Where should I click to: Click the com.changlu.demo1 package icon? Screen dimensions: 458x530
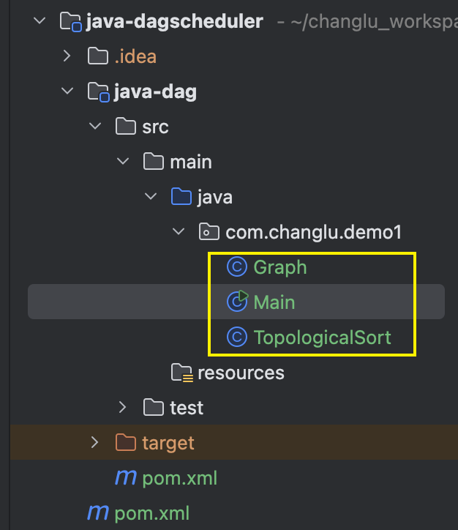coord(209,231)
